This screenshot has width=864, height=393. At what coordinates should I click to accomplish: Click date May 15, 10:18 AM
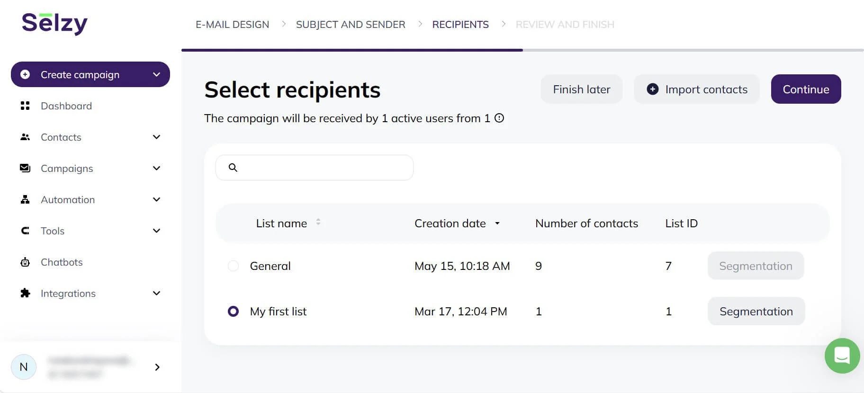tap(462, 266)
